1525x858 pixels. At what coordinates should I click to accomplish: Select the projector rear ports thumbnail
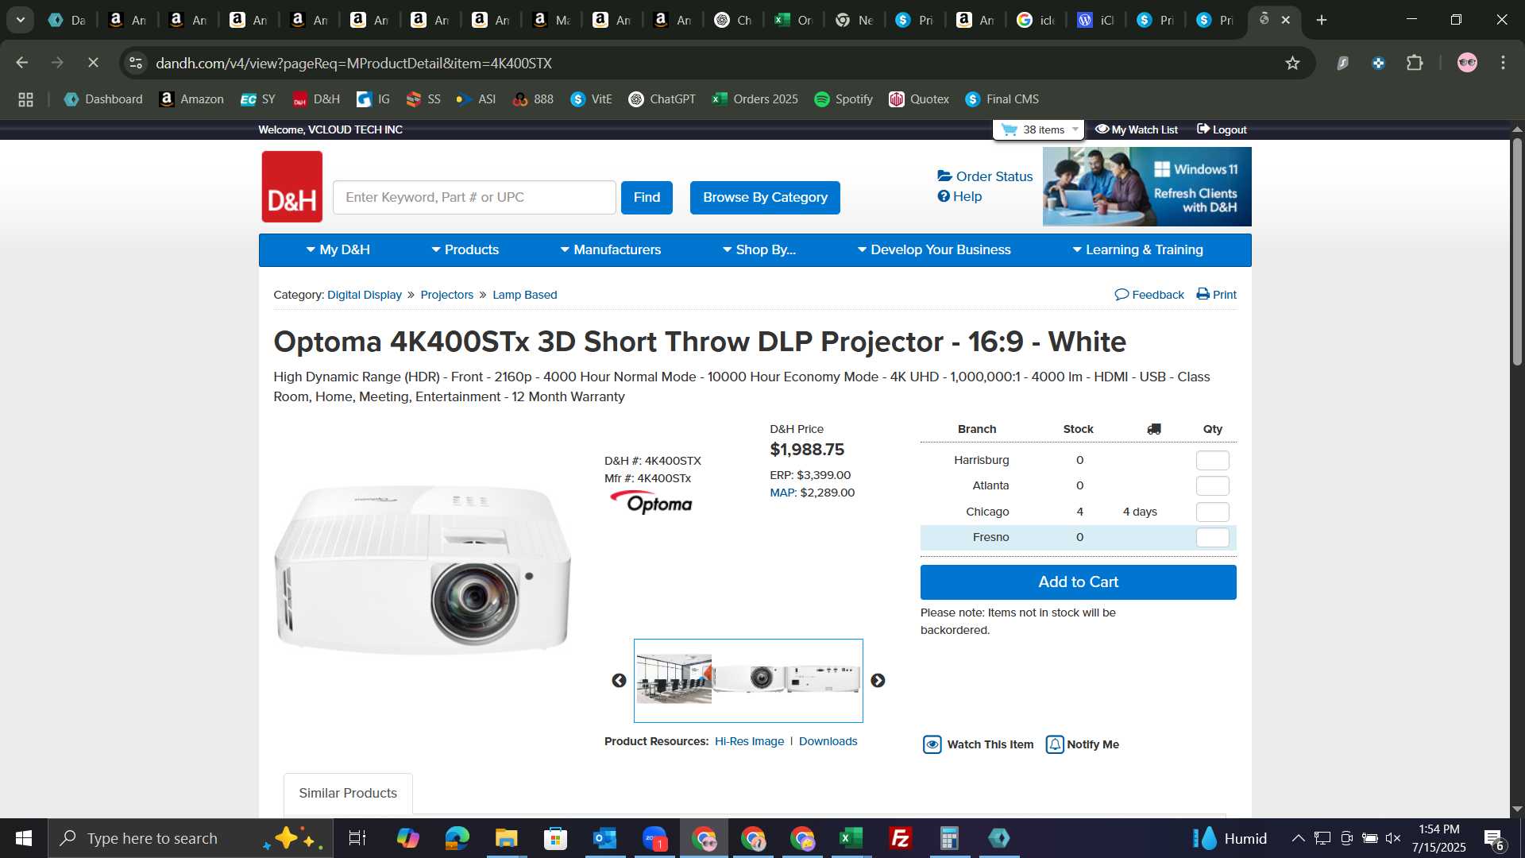pyautogui.click(x=823, y=679)
